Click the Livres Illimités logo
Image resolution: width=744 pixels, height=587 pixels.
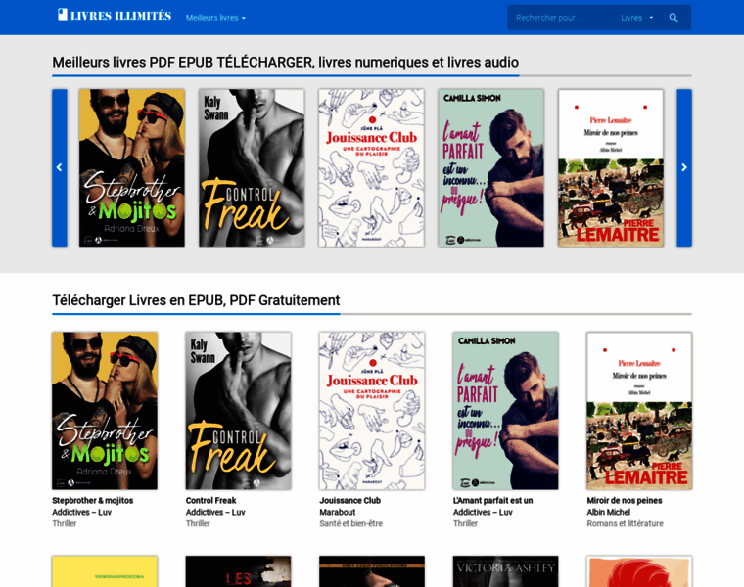[114, 16]
